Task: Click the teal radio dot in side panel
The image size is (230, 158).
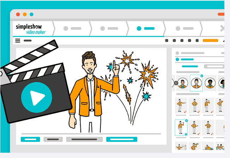Action: tap(177, 59)
